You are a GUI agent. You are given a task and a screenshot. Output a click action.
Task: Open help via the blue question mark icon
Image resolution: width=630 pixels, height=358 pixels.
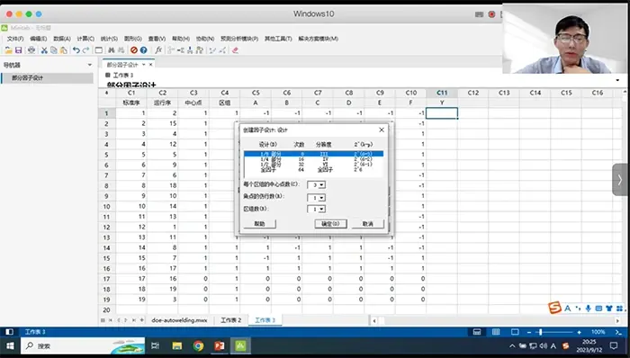click(x=143, y=50)
